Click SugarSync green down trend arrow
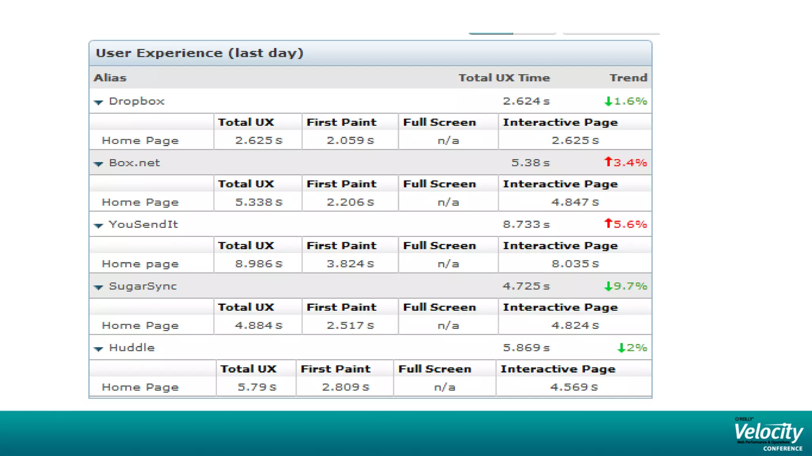This screenshot has width=812, height=456. [x=608, y=286]
